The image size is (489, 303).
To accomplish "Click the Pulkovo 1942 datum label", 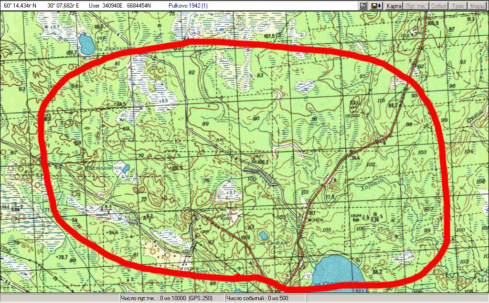I will click(188, 6).
